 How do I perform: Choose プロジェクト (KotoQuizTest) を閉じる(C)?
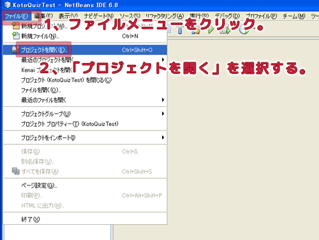(x=85, y=80)
